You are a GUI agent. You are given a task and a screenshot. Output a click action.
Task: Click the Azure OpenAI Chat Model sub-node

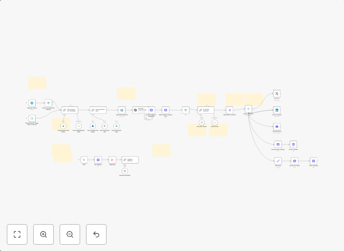point(92,126)
